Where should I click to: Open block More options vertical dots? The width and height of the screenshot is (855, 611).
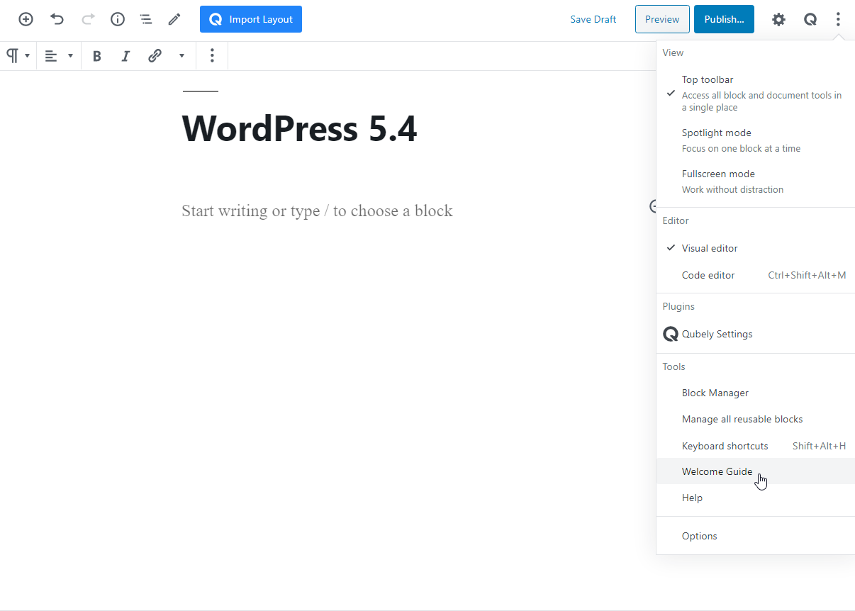coord(212,56)
